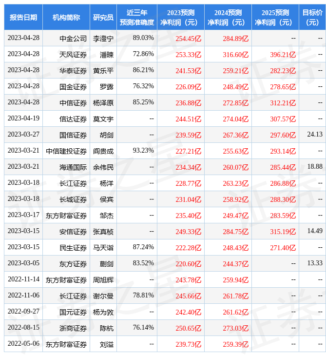Select researcher 李澄宁

(103, 39)
